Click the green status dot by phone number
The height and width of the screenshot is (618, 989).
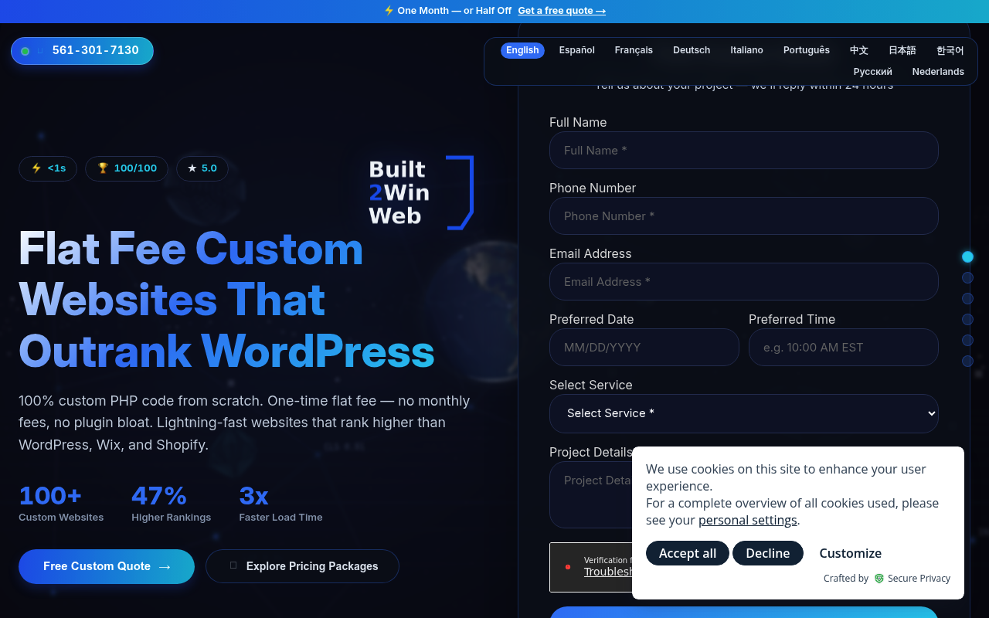pyautogui.click(x=25, y=51)
